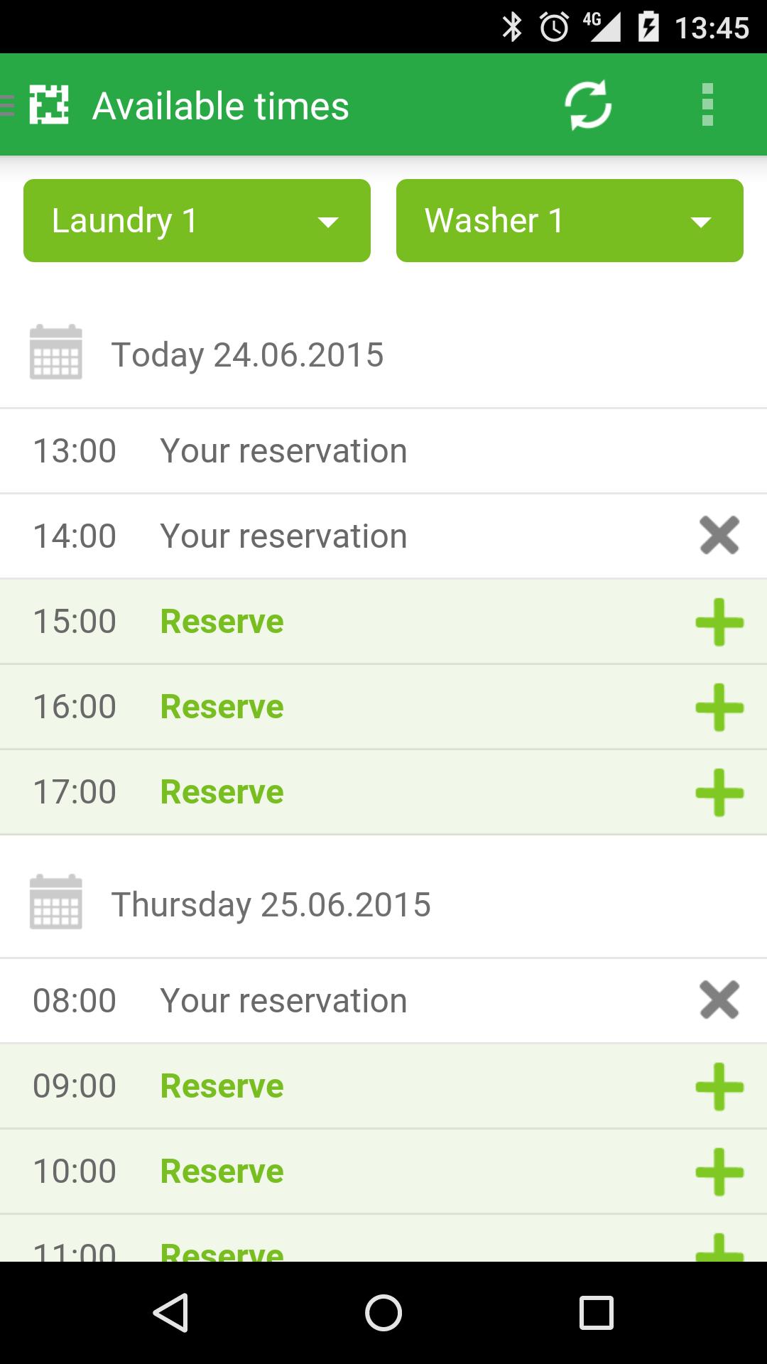The image size is (767, 1364).
Task: Tap Reserve text for Thursday 09:00
Action: click(222, 1086)
